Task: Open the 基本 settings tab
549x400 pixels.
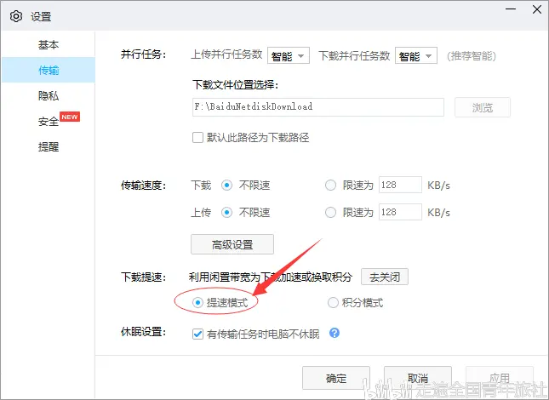Action: coord(49,45)
